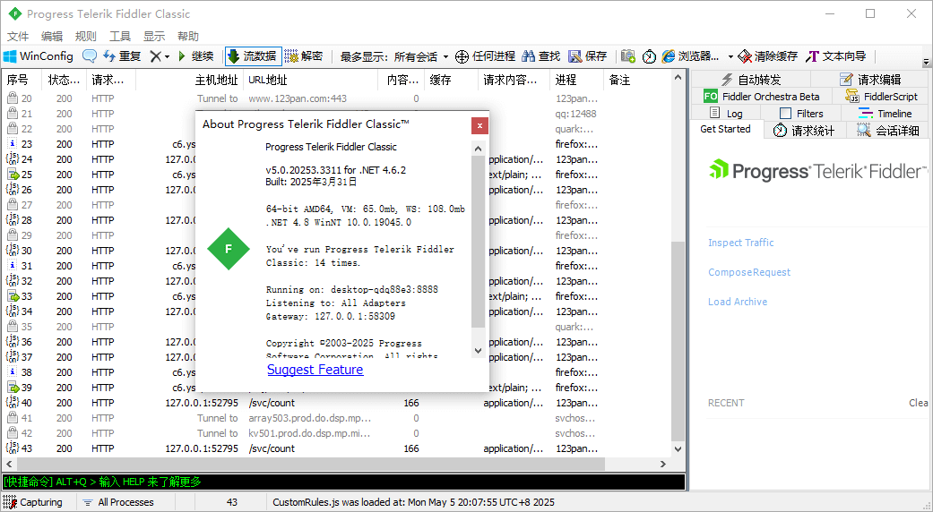Image resolution: width=933 pixels, height=512 pixels.
Task: Expand the remove sessions X dropdown arrow
Action: [x=168, y=57]
